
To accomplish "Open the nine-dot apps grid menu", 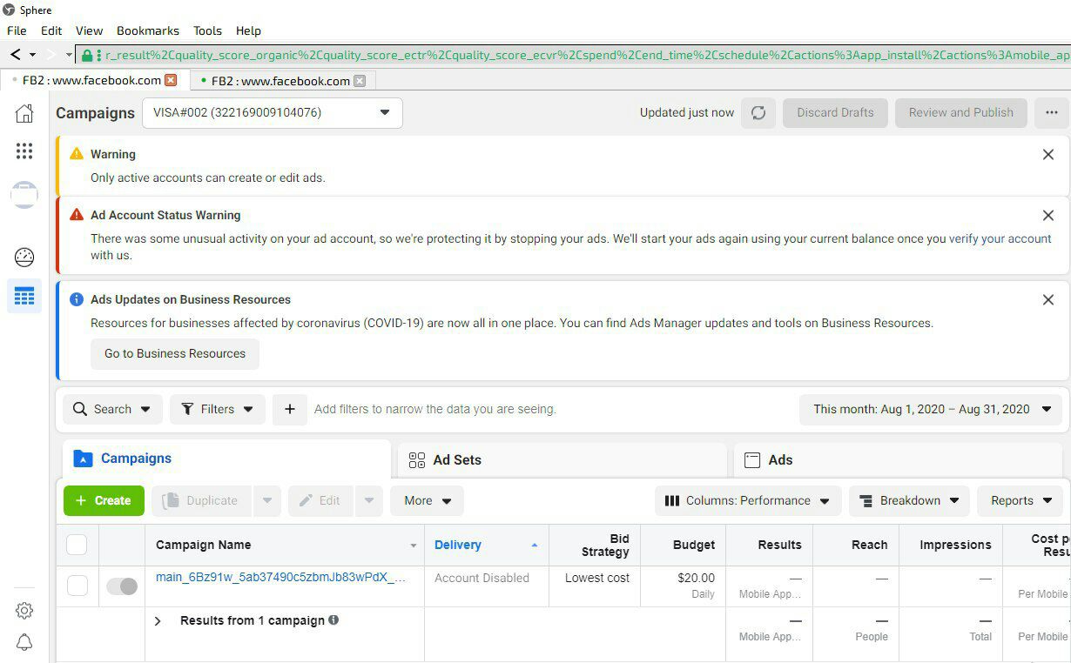I will 24,151.
